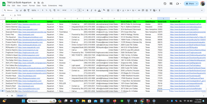This screenshot has height=104, width=207.
Task: Check the cloud document status icon
Action: pos(42,3)
